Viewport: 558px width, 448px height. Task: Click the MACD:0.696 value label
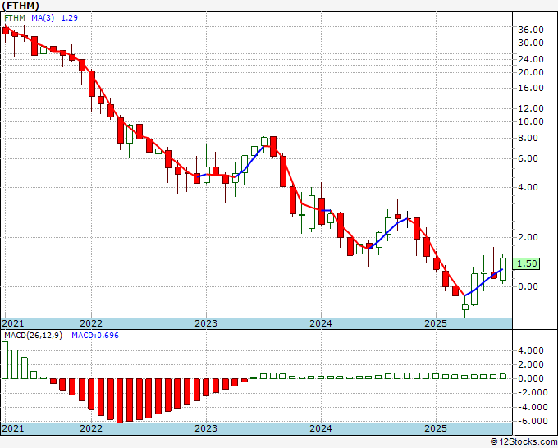[x=95, y=336]
